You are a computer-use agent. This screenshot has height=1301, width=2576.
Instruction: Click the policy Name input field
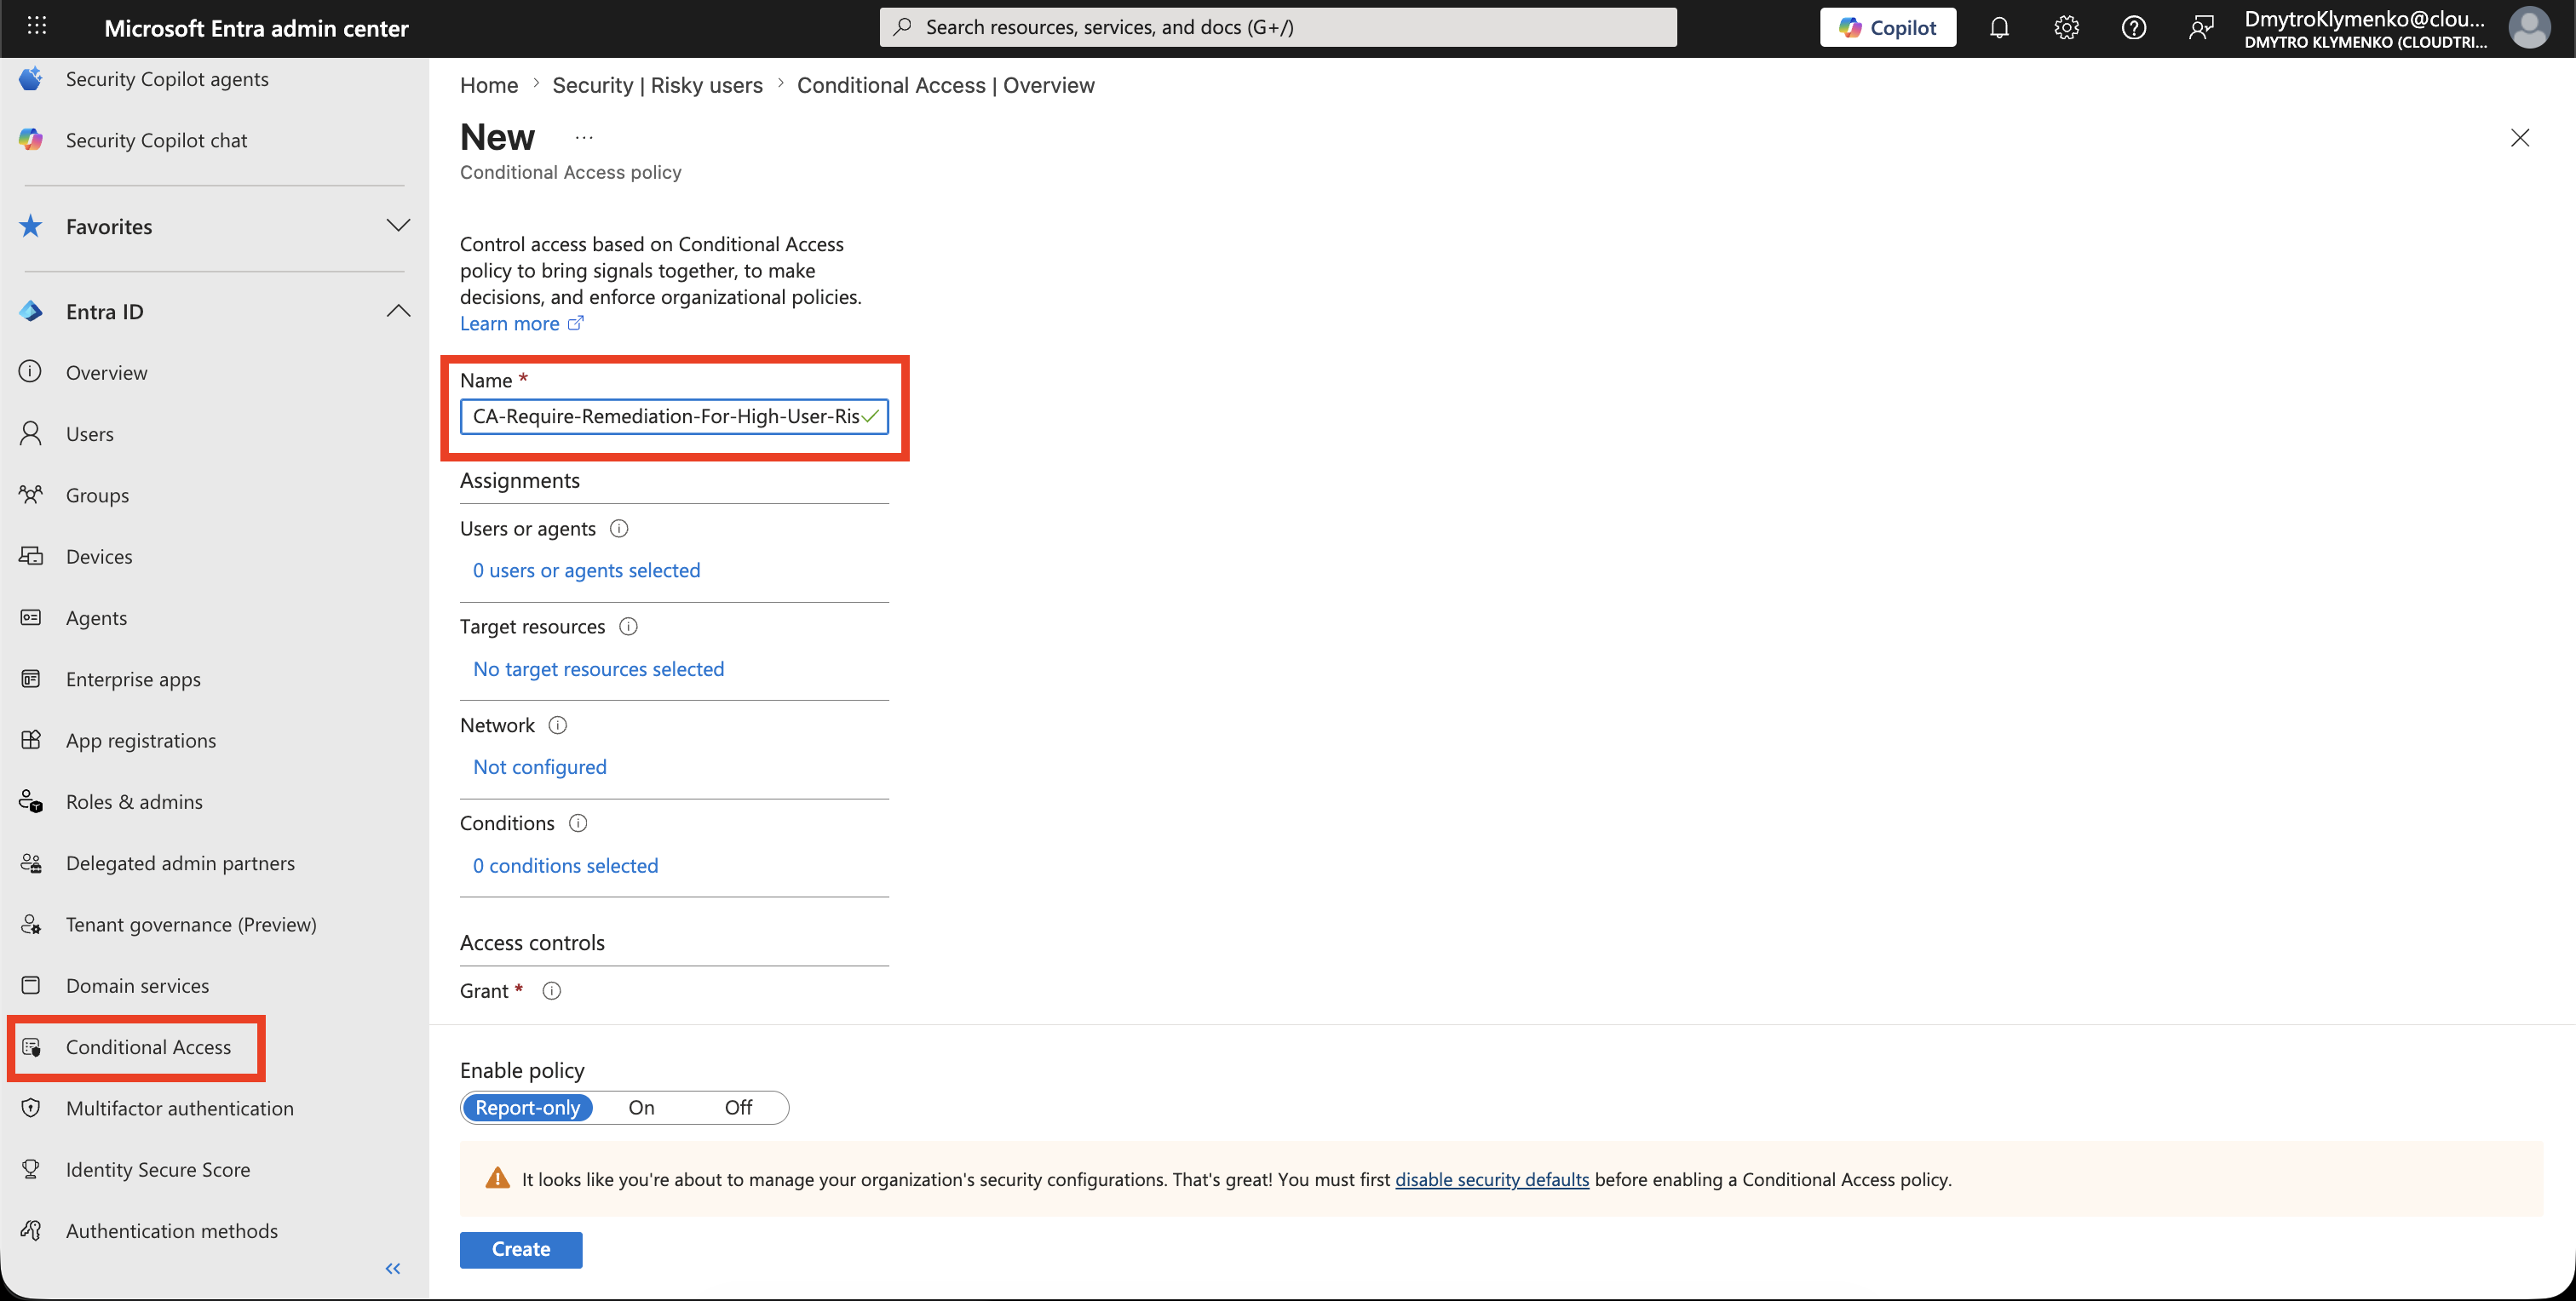[674, 416]
